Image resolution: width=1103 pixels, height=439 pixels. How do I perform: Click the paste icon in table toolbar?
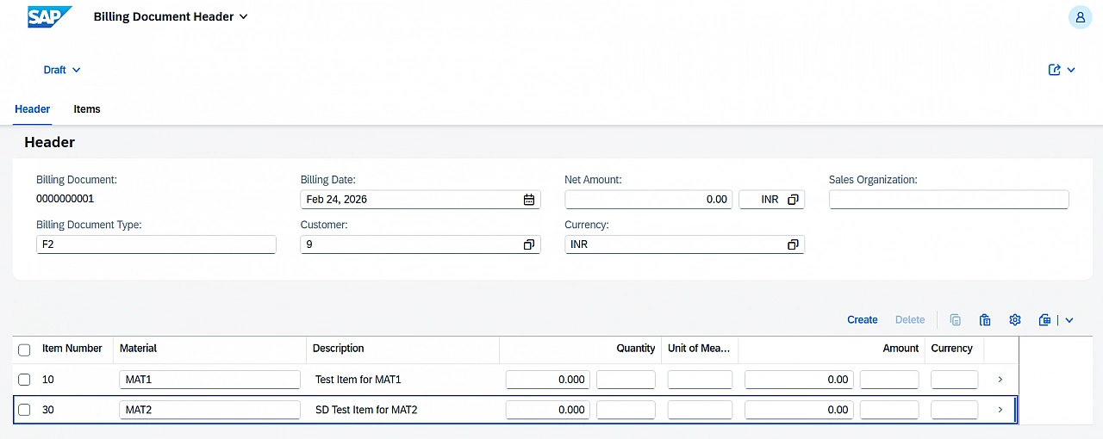[985, 320]
